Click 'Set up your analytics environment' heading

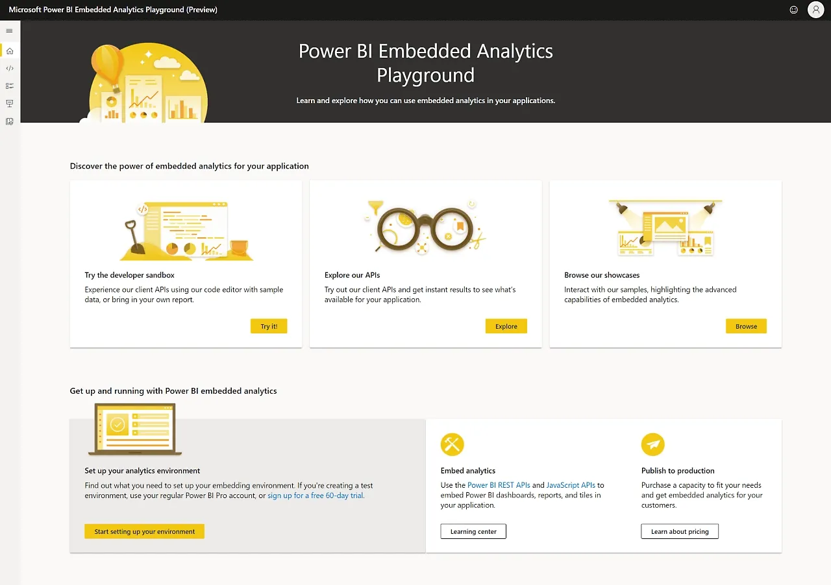[x=142, y=471]
